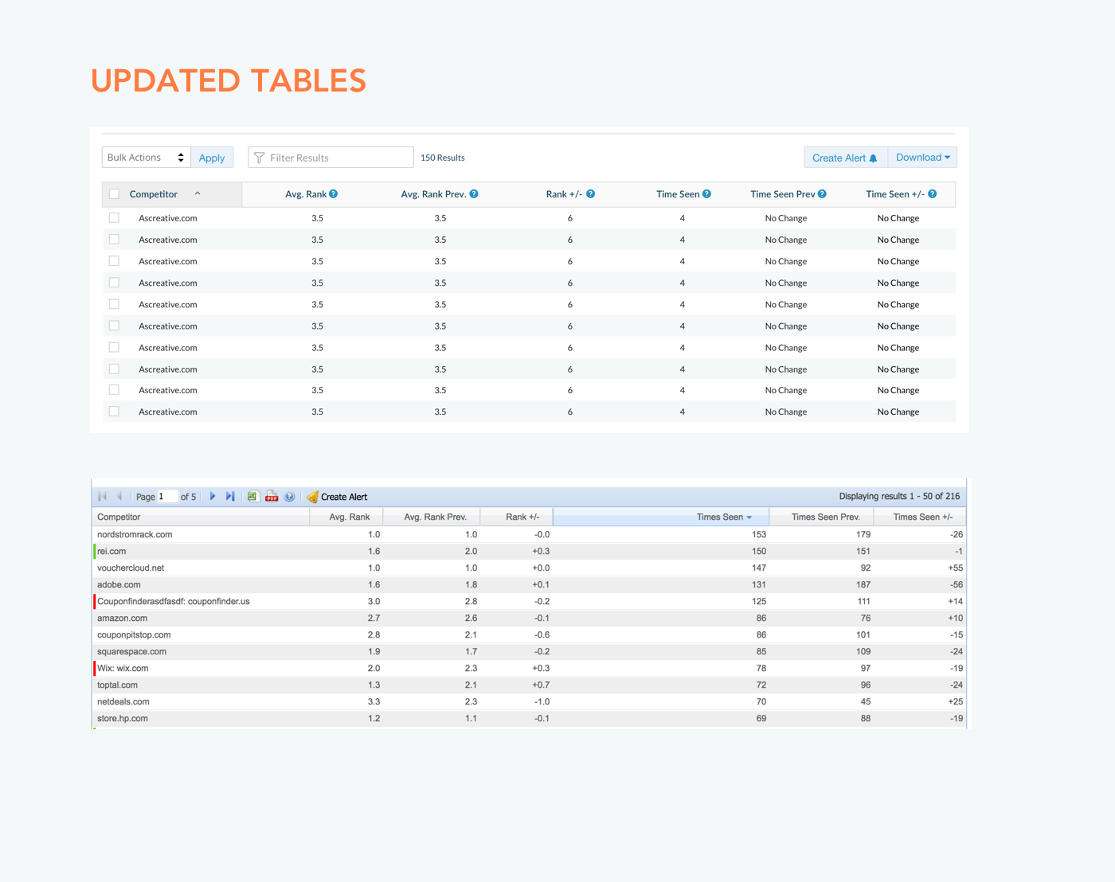
Task: Sort by Avg. Rank Prev. in top table
Action: tap(433, 193)
